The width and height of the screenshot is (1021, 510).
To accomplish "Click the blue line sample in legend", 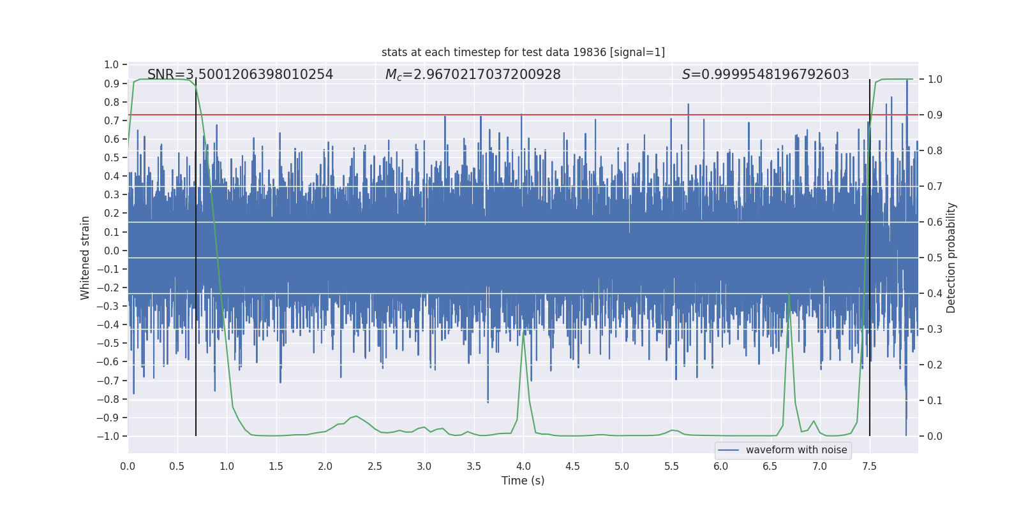I will pos(728,450).
